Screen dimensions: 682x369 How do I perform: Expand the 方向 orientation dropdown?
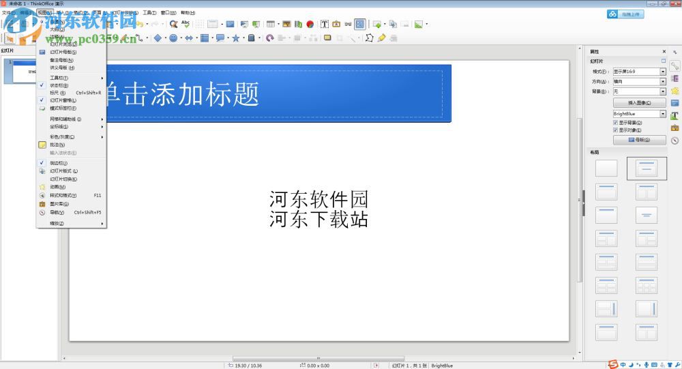click(x=663, y=81)
